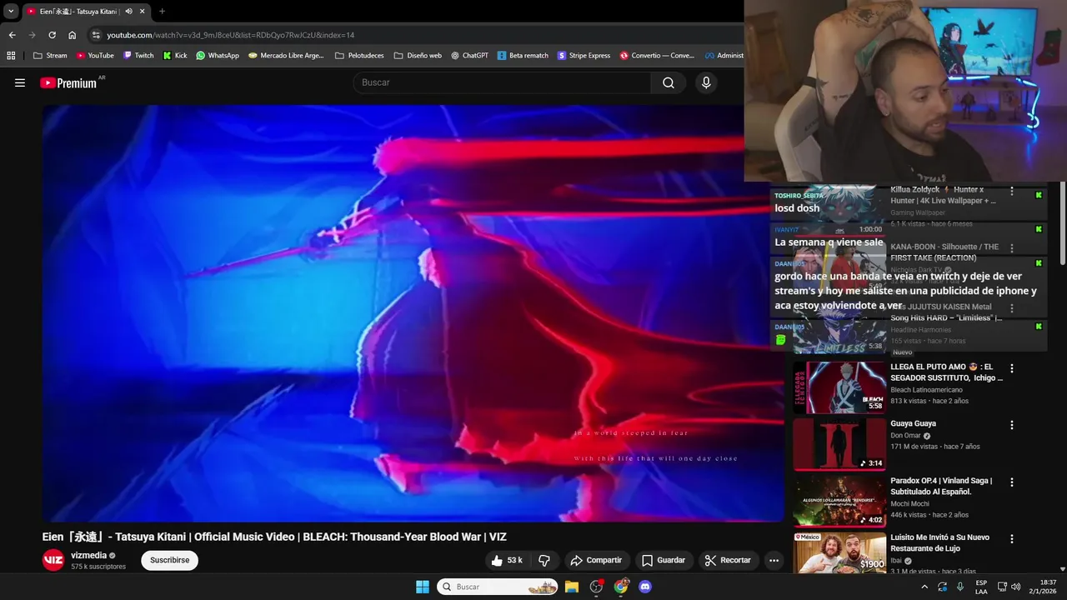The width and height of the screenshot is (1067, 600).
Task: Share the video with Compartir
Action: tap(595, 560)
